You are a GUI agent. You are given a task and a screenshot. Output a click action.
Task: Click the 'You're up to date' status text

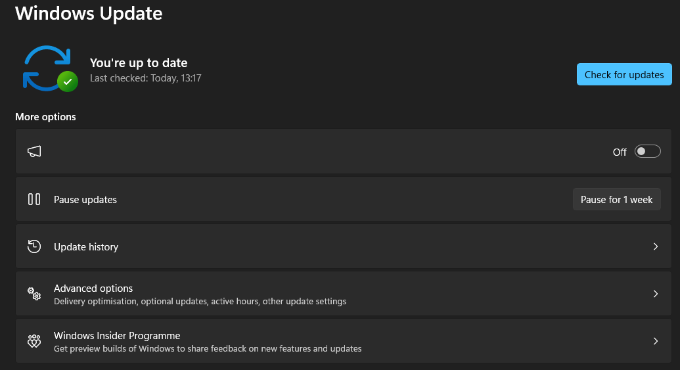[x=139, y=63]
